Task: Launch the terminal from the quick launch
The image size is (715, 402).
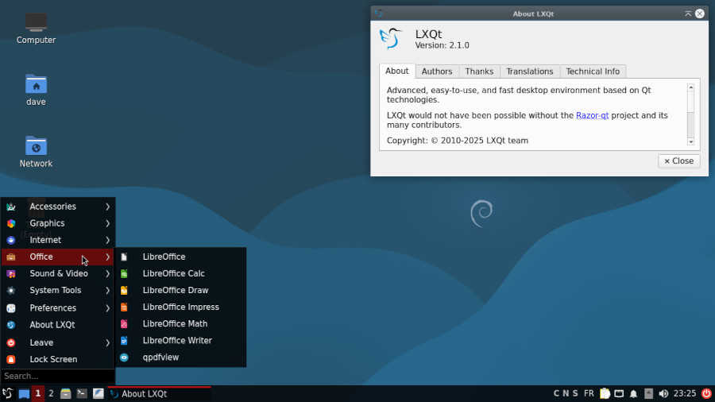Action: point(82,393)
